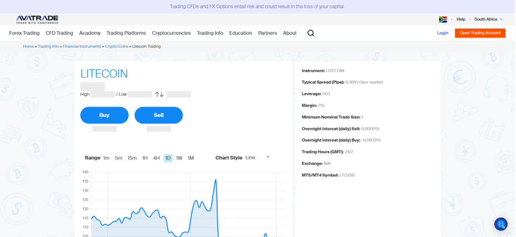Click the Exchange N/A row
This screenshot has height=237, width=516.
pyautogui.click(x=316, y=164)
